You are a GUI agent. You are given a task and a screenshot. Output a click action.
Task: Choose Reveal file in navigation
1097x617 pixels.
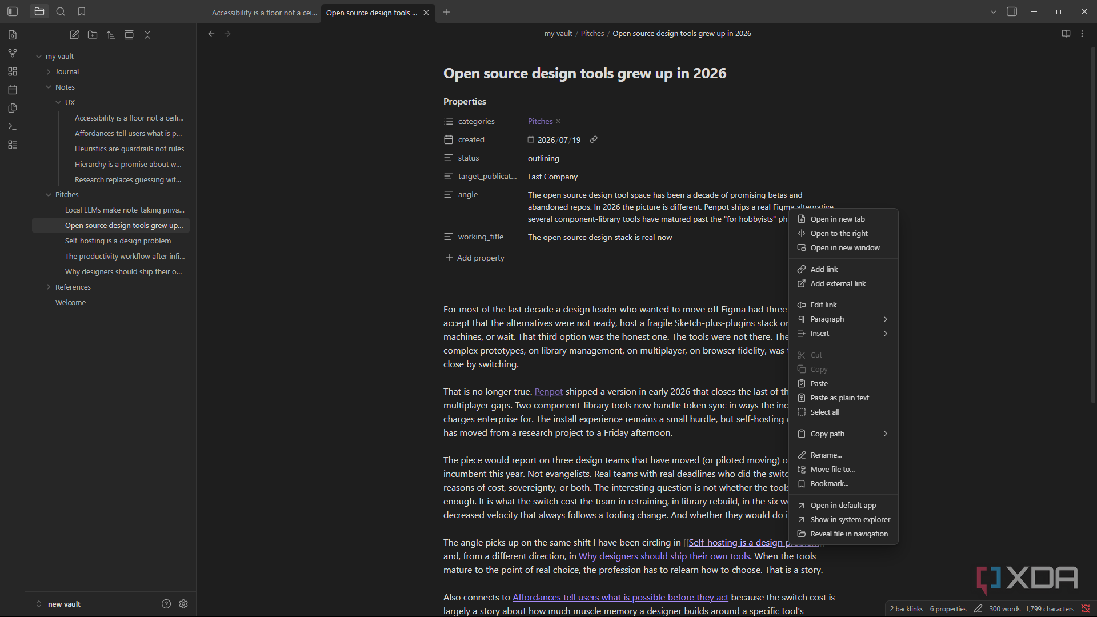[x=843, y=534]
